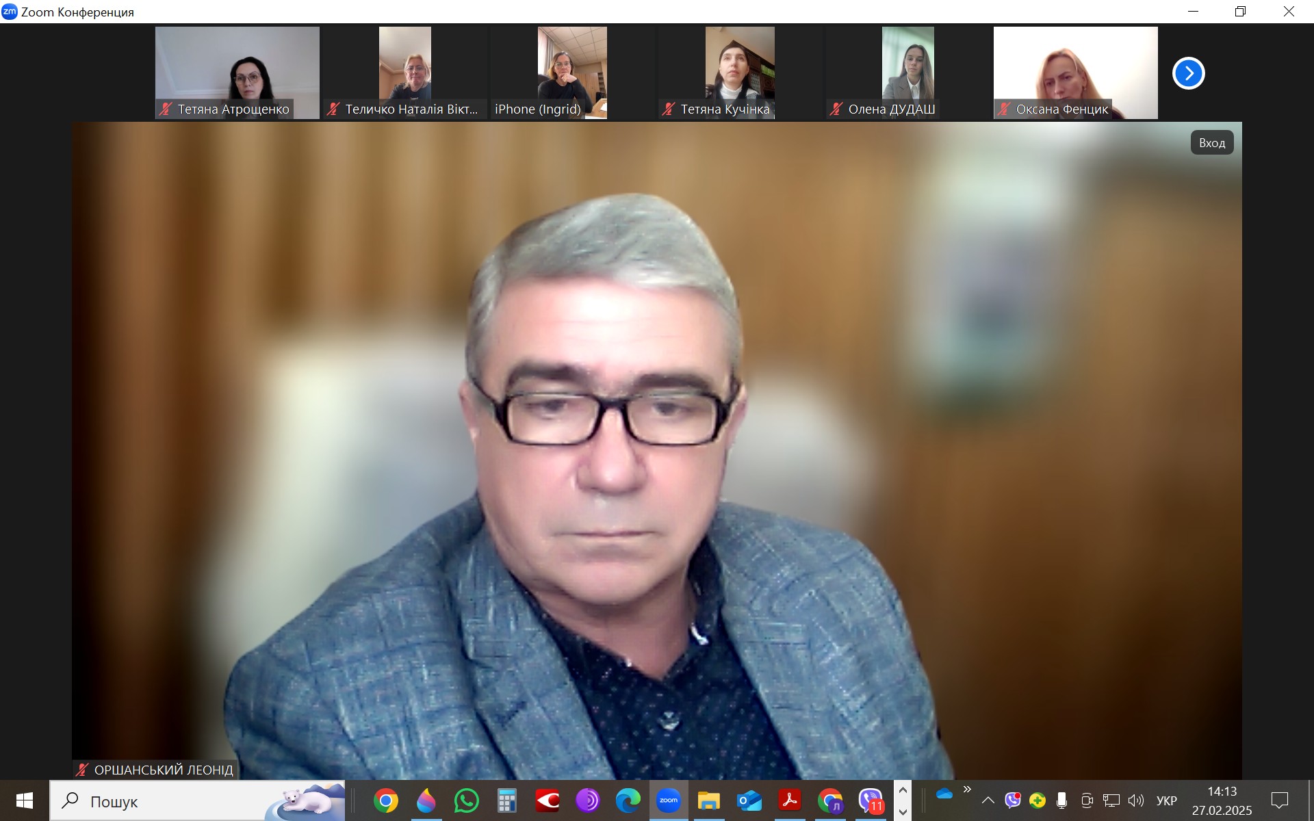Click the Вход button on video

[x=1211, y=142]
